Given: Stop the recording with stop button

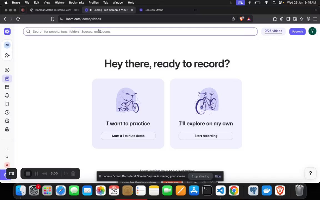Looking at the screenshot, I should coord(28,173).
